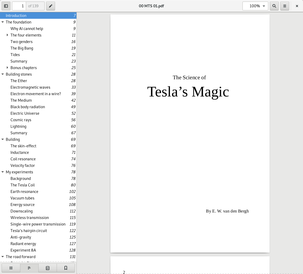The width and height of the screenshot is (303, 274).
Task: Jump to Coil resonance
Action: coord(38,159)
